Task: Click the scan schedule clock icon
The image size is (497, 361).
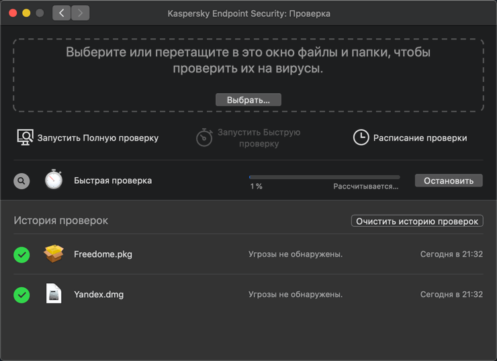Action: coord(361,138)
